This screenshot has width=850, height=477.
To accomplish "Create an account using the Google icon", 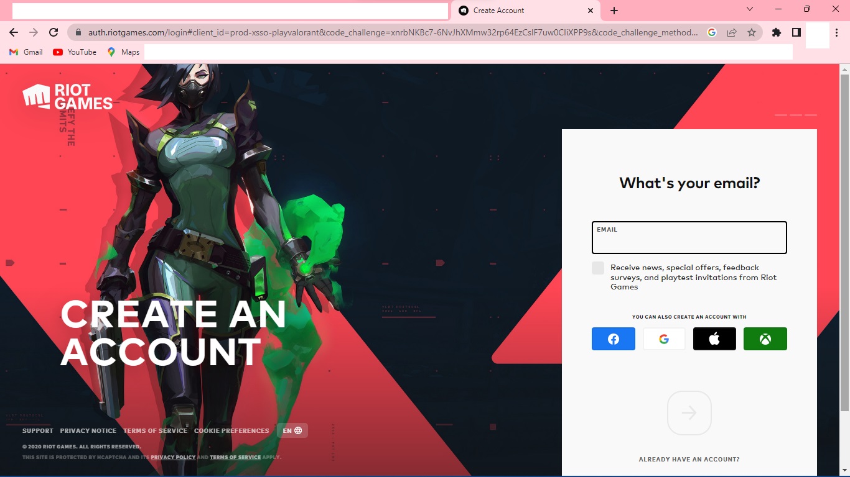I will point(664,338).
